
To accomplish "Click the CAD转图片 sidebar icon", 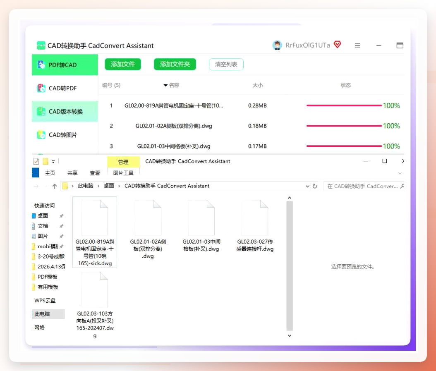I will tap(41, 135).
